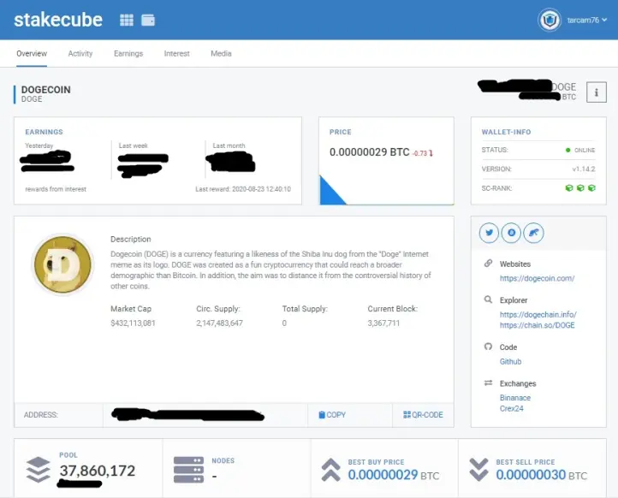Screen dimensions: 618x498
Task: Switch to the Activity tab
Action: 80,54
